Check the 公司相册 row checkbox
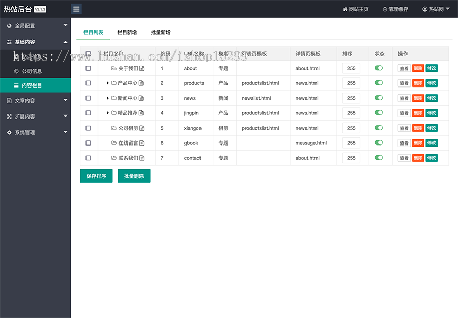The height and width of the screenshot is (318, 458). click(88, 128)
